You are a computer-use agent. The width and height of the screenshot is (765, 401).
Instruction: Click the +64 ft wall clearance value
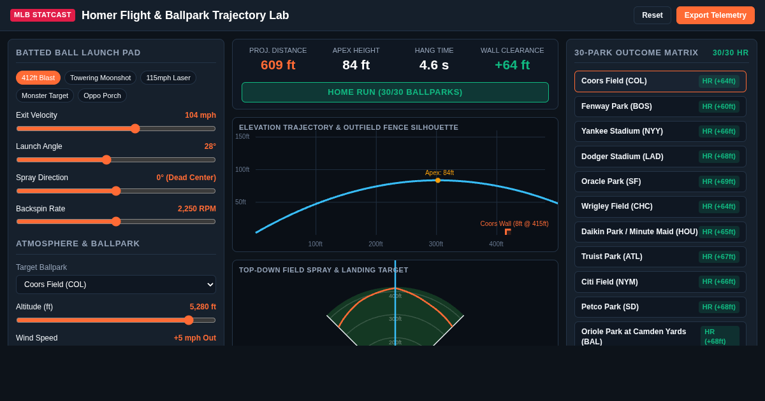[513, 65]
